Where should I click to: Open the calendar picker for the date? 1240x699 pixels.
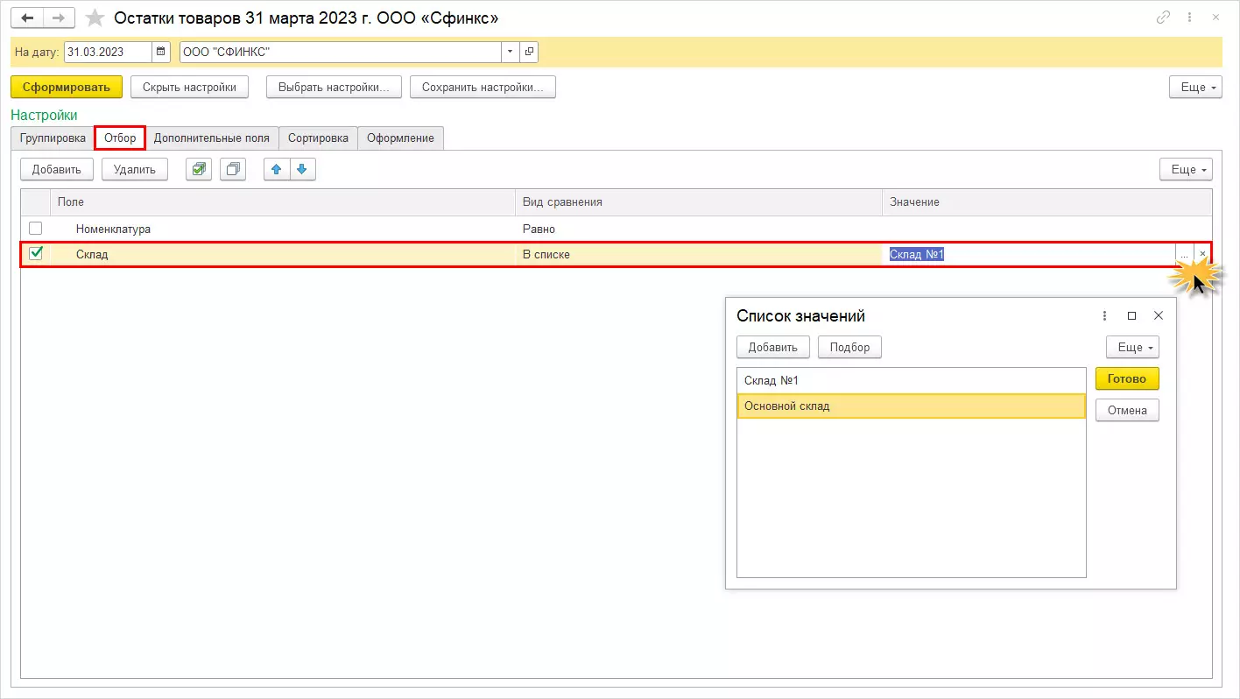point(161,52)
